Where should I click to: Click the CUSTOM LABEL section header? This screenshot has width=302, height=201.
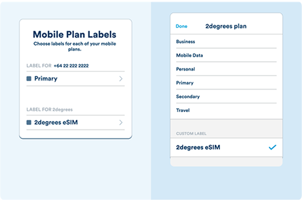click(191, 134)
